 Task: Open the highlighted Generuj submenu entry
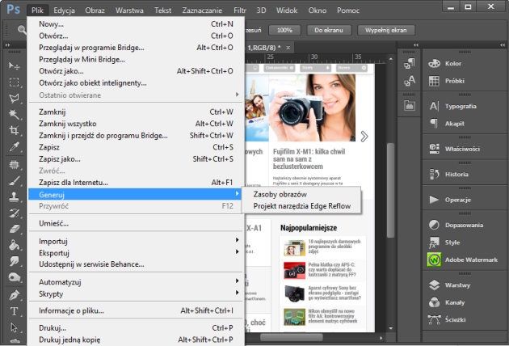[x=136, y=194]
